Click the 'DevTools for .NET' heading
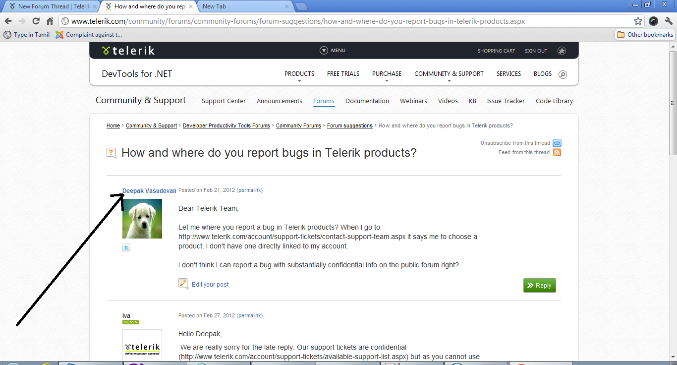Screen dimensions: 677x365 point(137,74)
